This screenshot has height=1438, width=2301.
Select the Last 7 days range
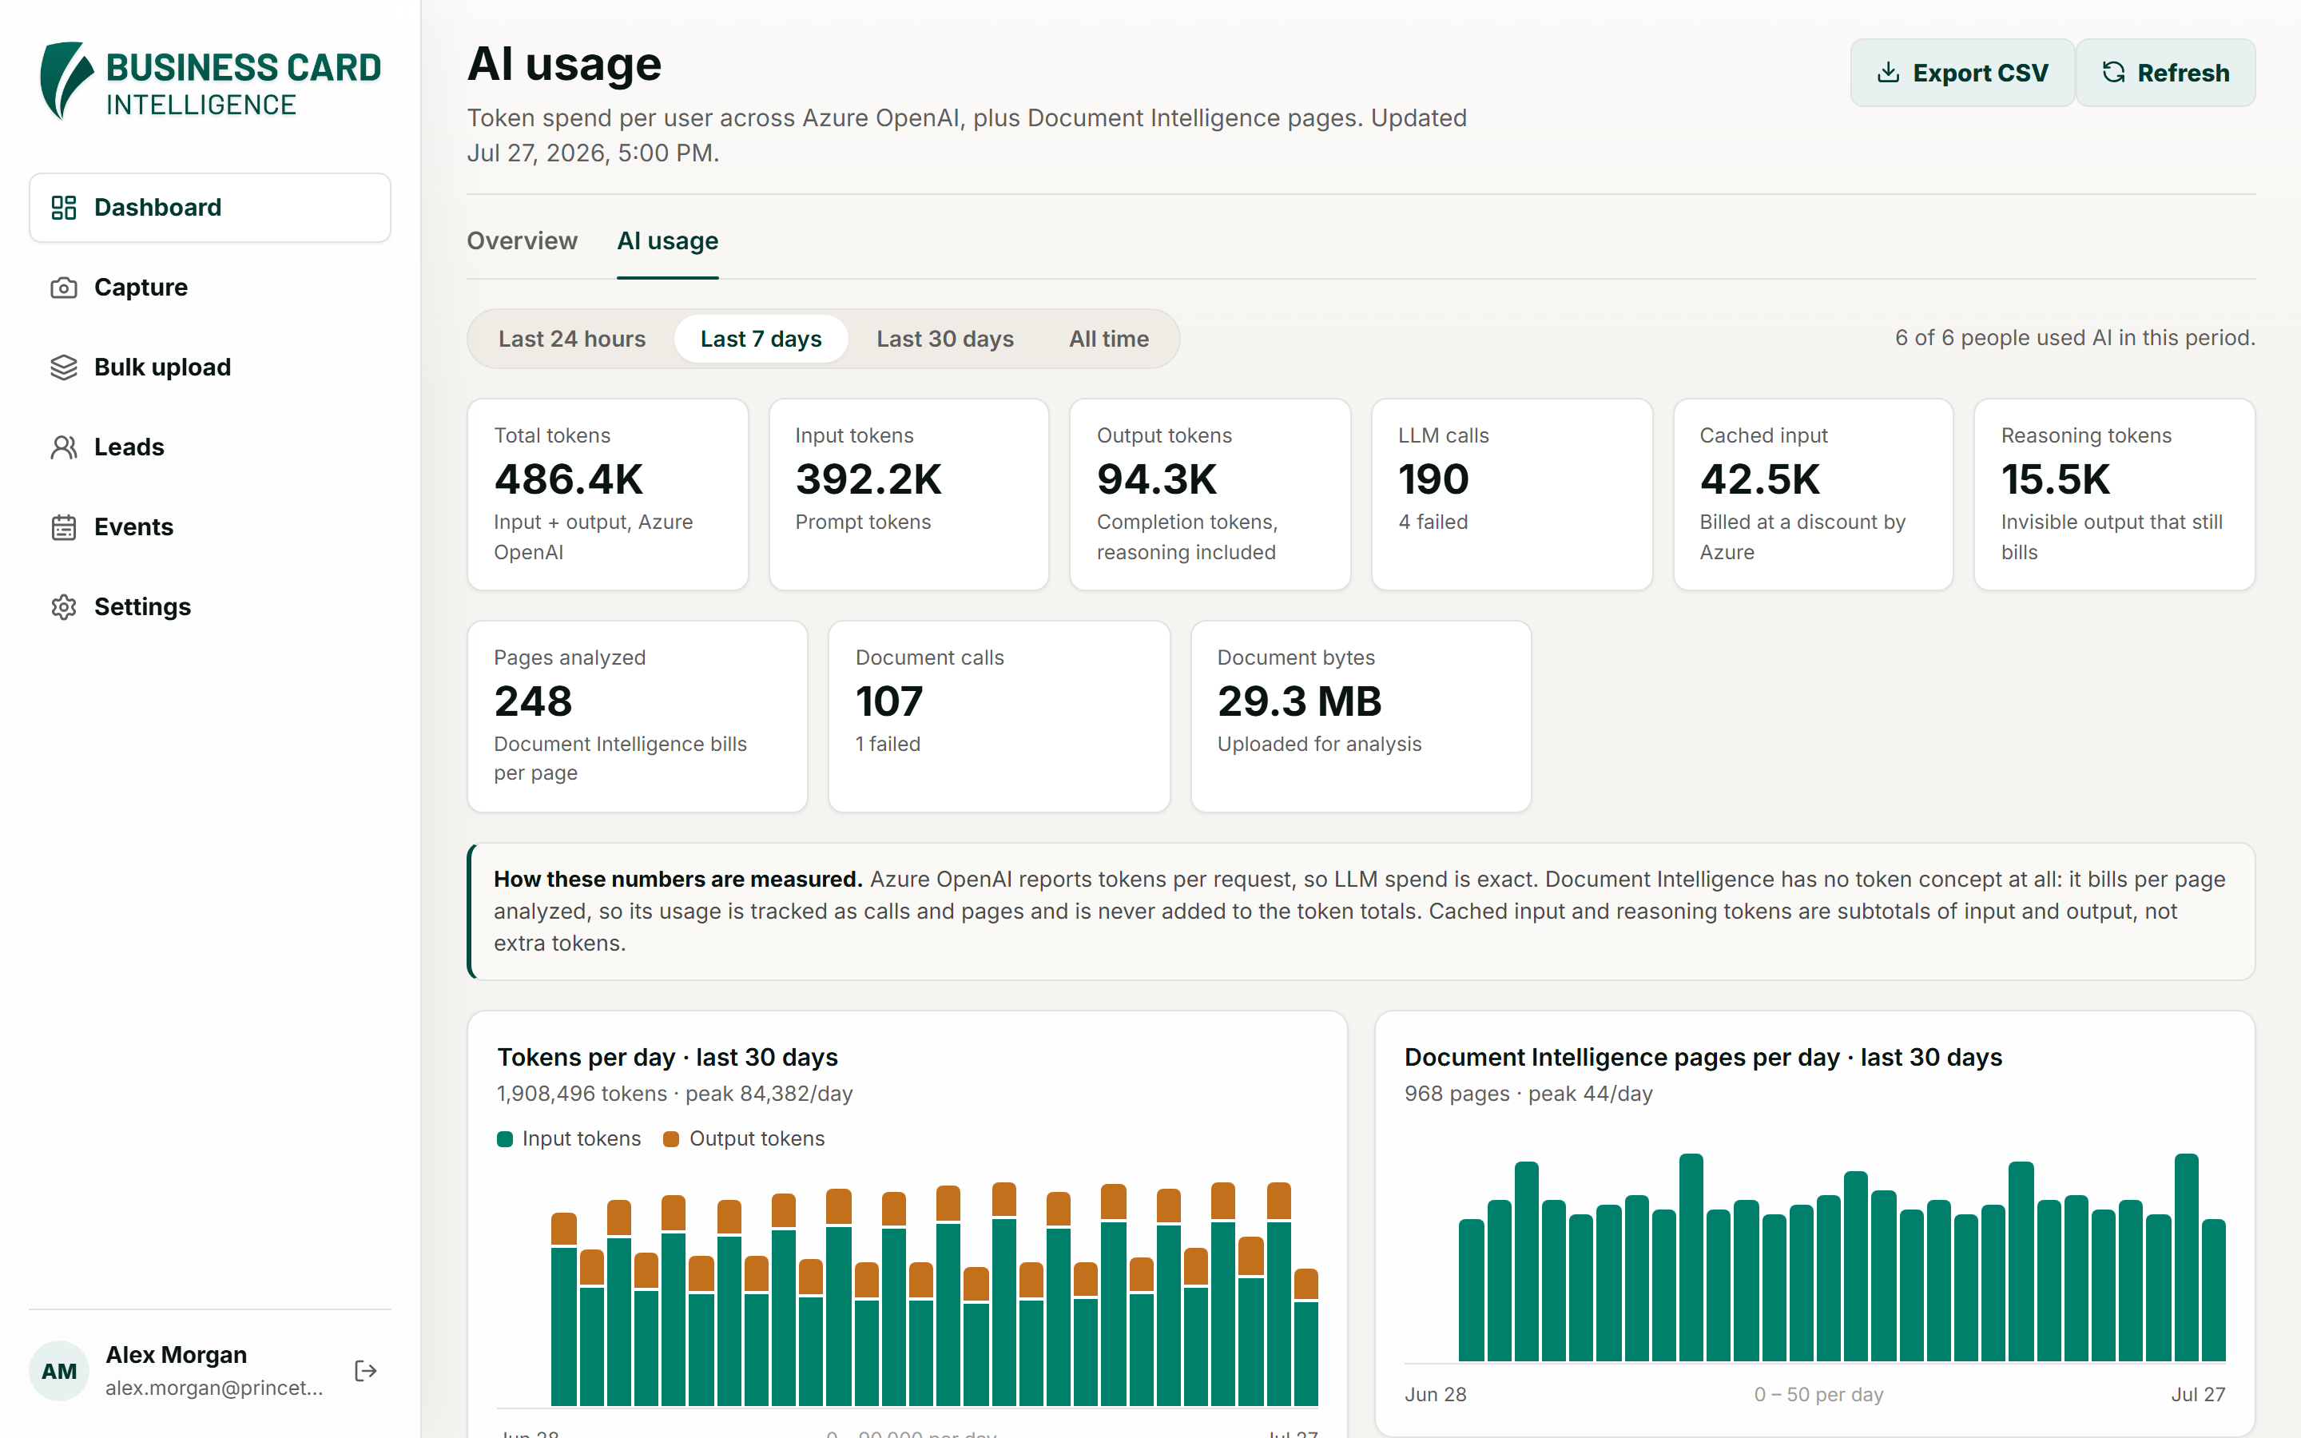pos(761,339)
